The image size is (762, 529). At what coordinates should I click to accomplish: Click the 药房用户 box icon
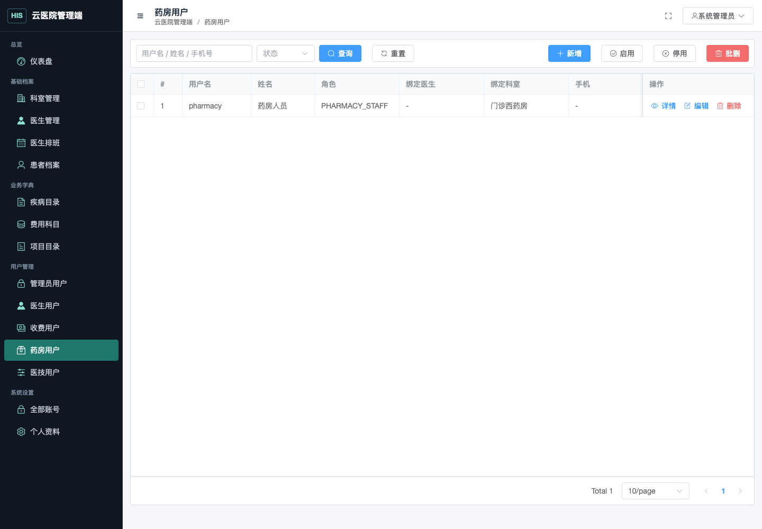point(21,350)
